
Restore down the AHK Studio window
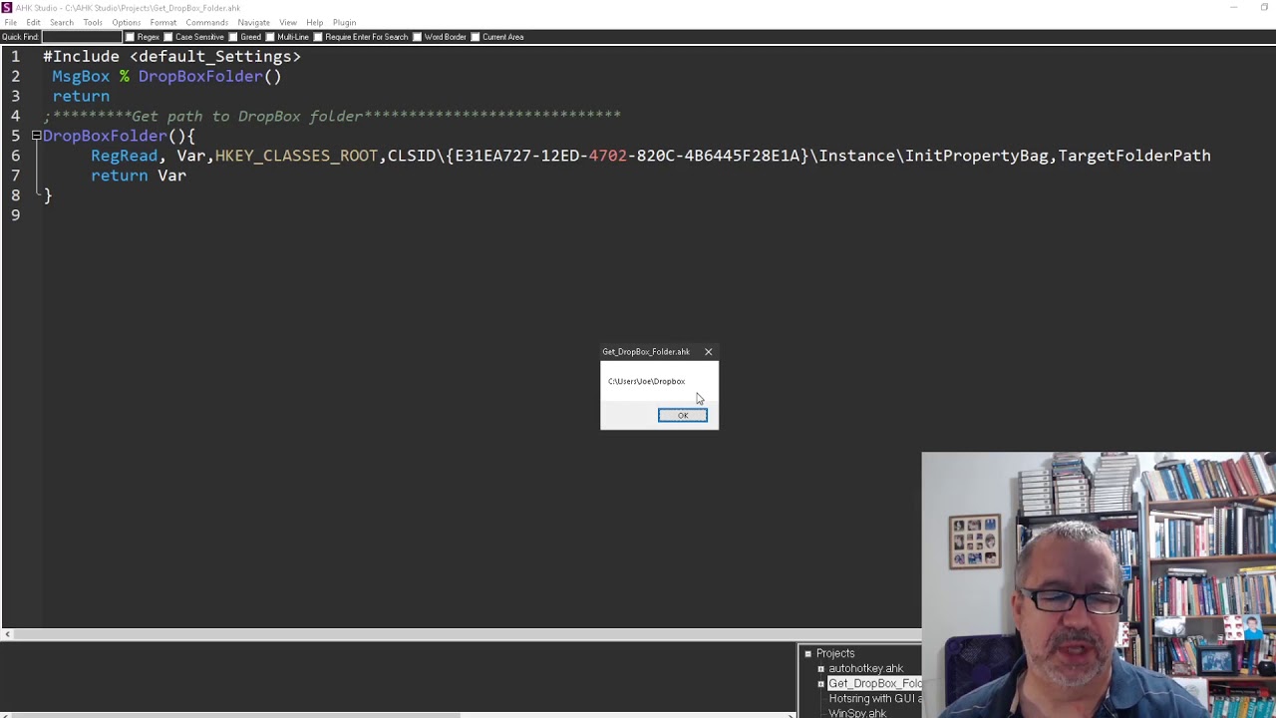click(x=1264, y=7)
